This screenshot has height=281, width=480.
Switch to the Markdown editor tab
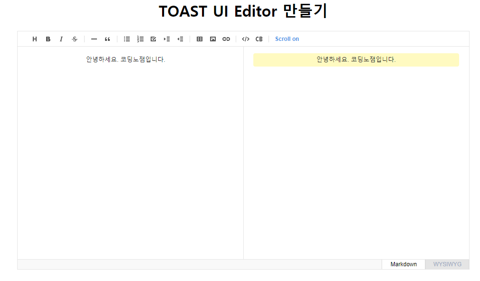[403, 264]
